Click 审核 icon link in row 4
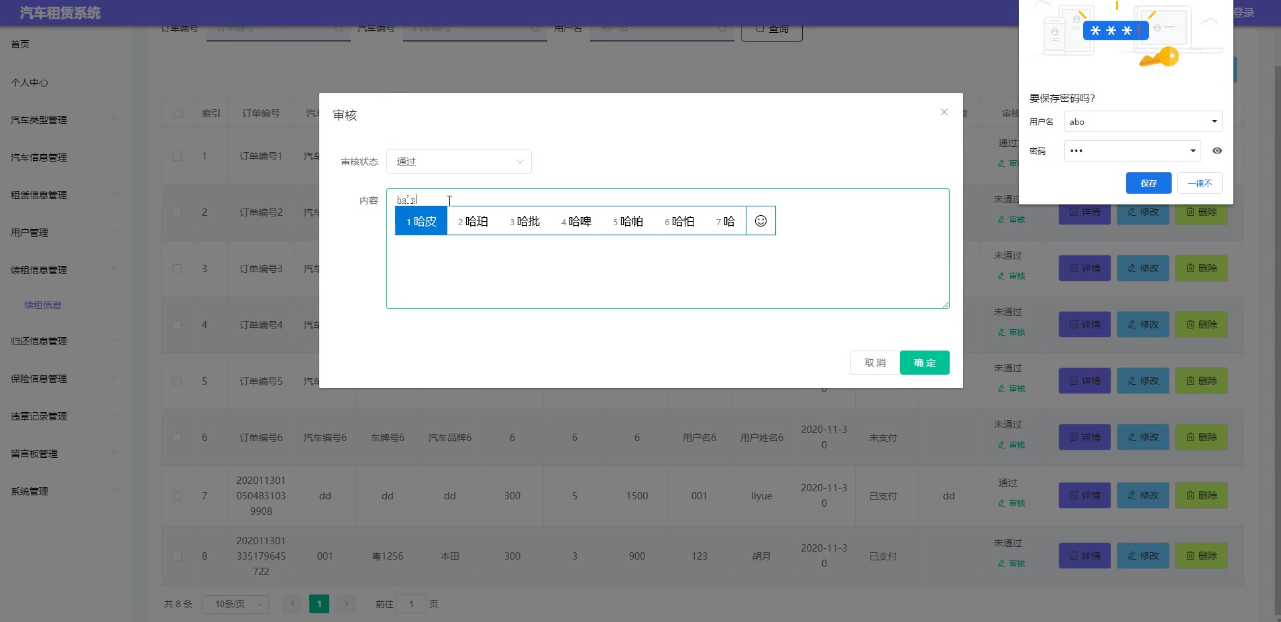 pos(1011,332)
